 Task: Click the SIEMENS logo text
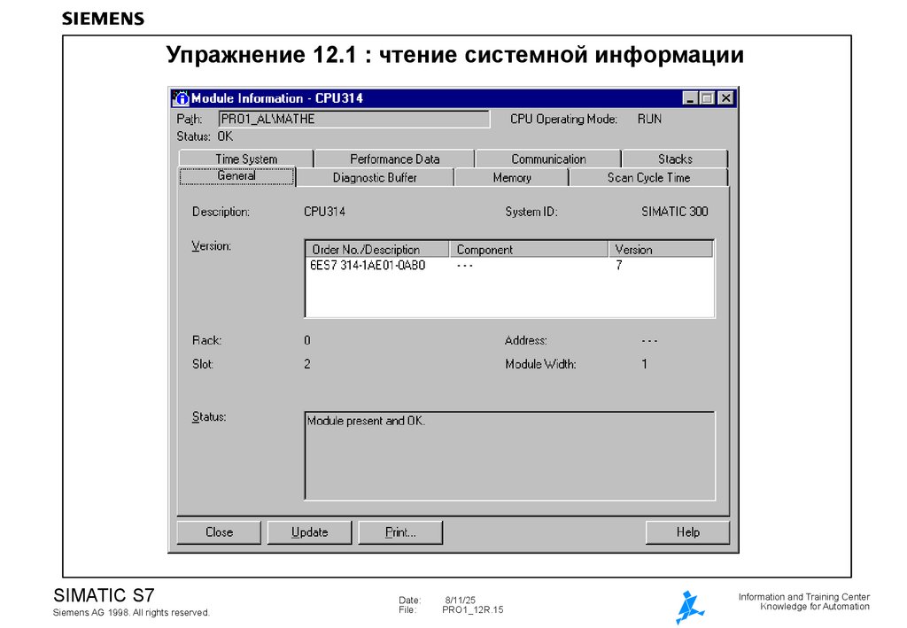point(101,17)
